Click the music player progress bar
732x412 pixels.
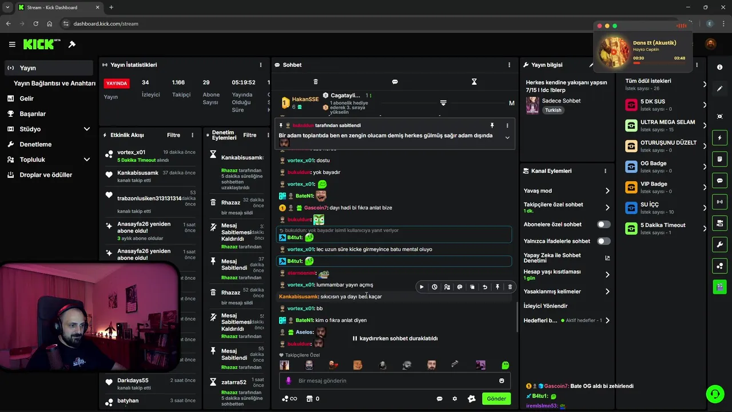coord(659,63)
